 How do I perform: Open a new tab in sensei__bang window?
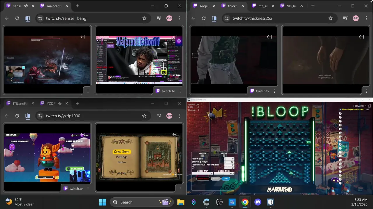77,6
